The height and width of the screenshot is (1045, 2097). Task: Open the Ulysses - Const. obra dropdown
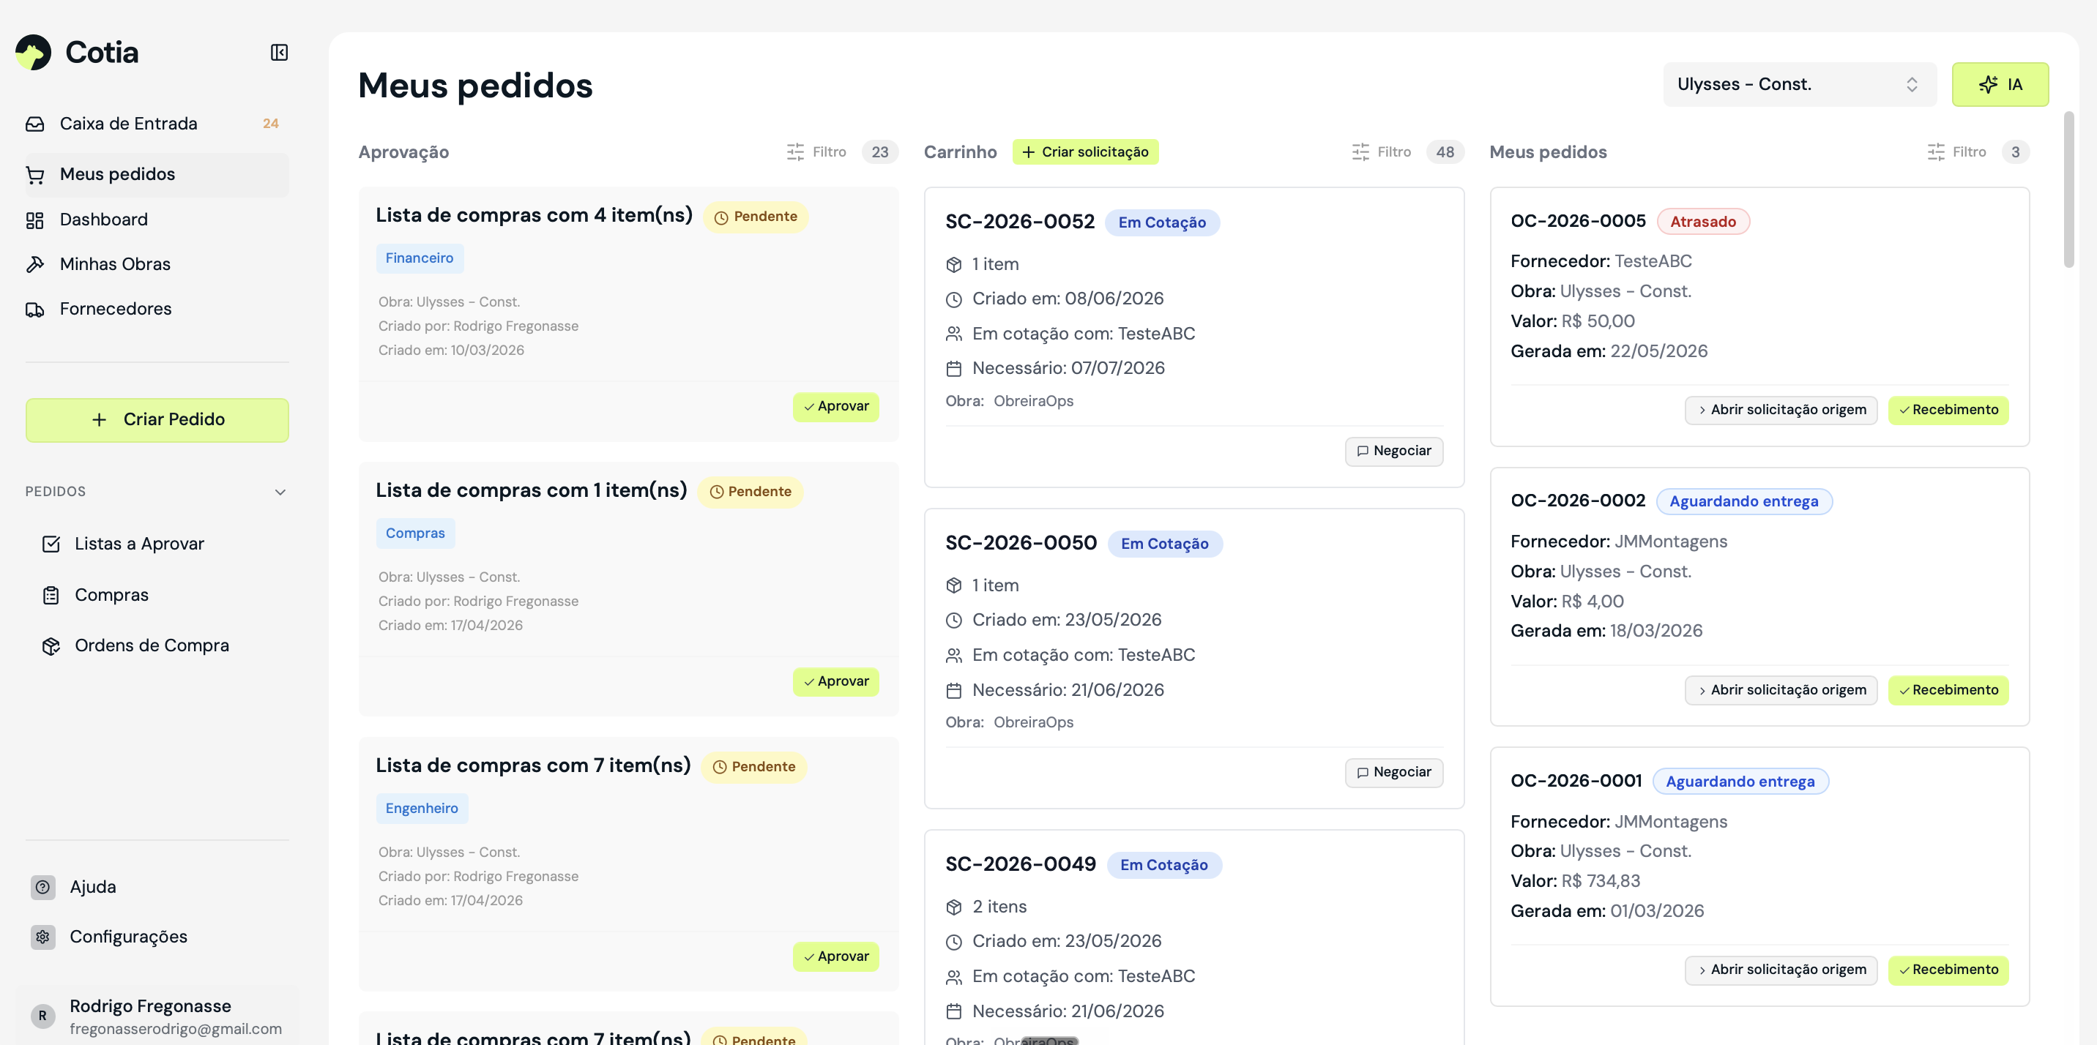[1799, 85]
